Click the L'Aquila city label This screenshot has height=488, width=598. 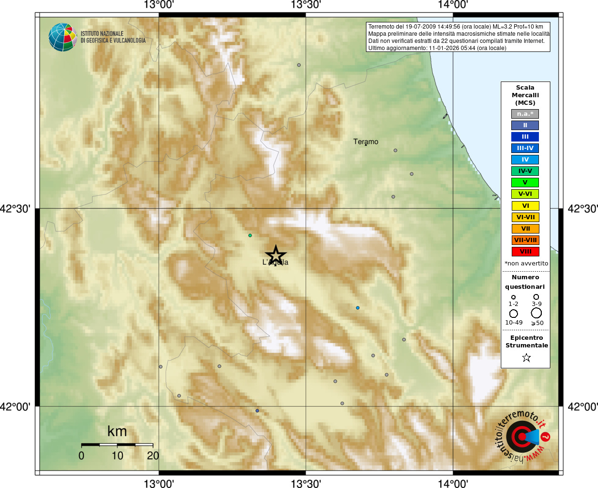tap(275, 262)
